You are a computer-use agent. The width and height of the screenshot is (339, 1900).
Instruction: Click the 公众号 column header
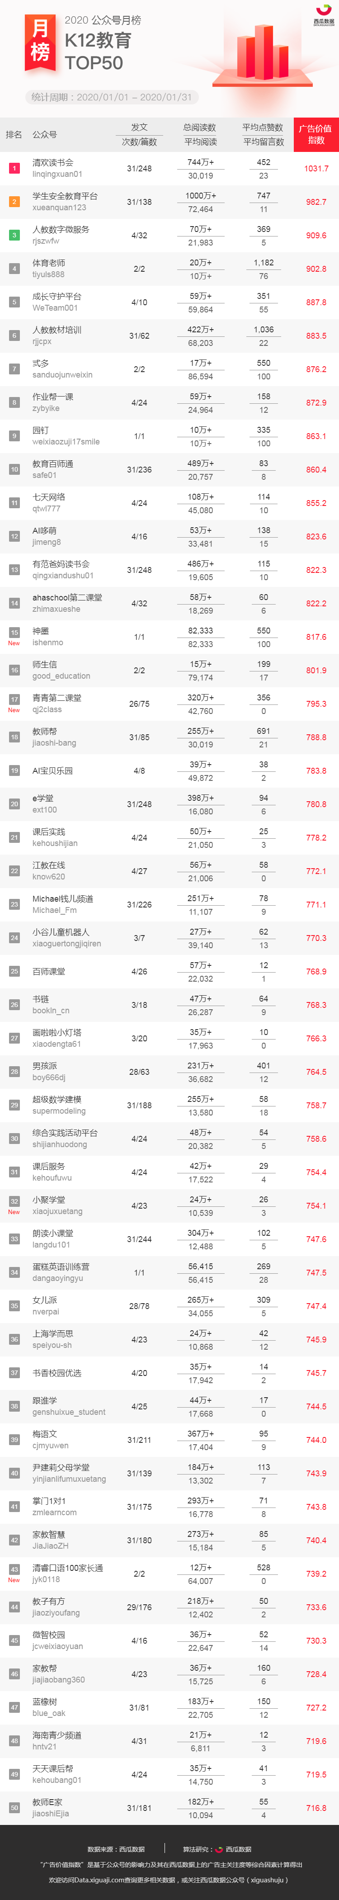point(44,135)
